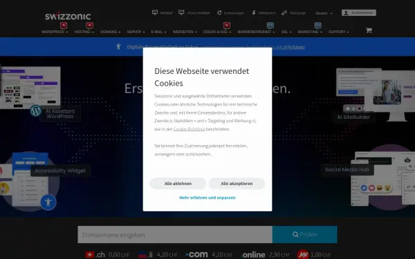Click the AI Assistant WordPress screenshot thumbnail
Image resolution: width=415 pixels, height=259 pixels.
[x=30, y=88]
